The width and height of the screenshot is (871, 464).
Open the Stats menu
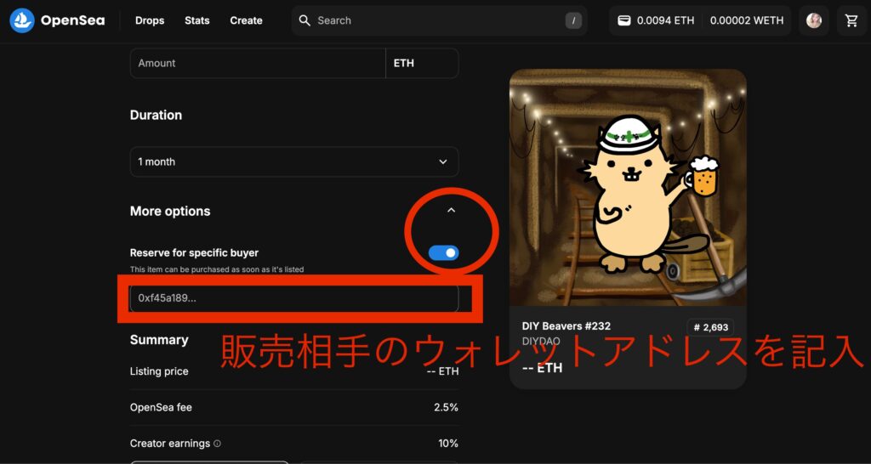point(197,20)
